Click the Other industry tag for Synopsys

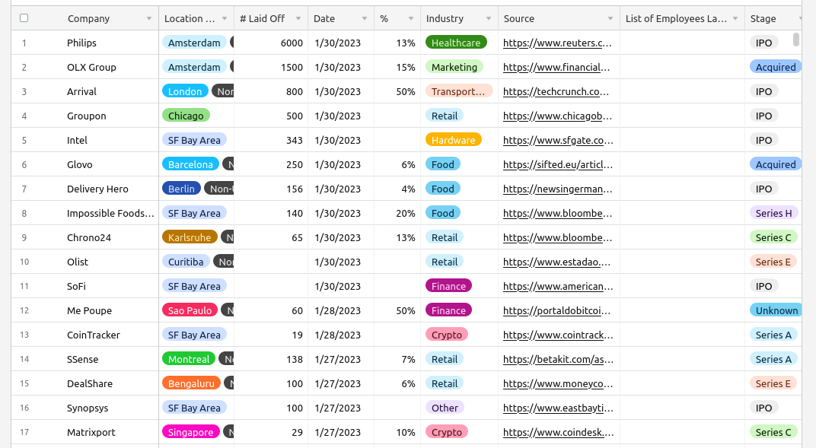[x=445, y=408]
